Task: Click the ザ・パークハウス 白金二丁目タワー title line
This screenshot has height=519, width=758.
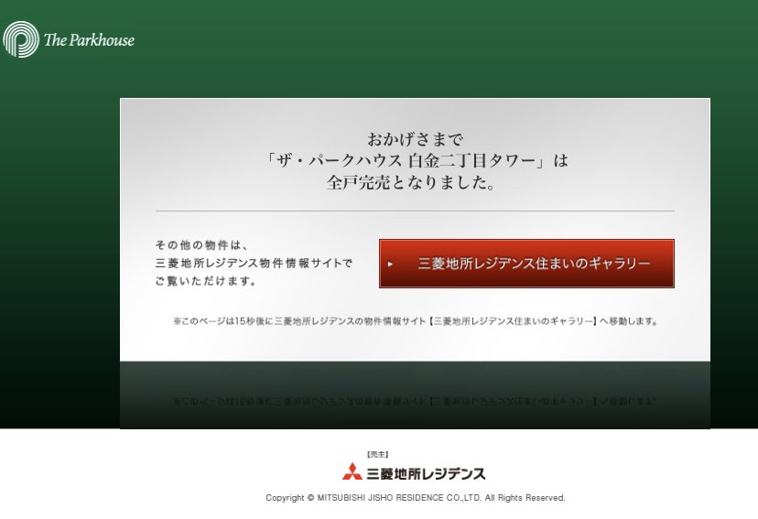Action: coord(417,160)
